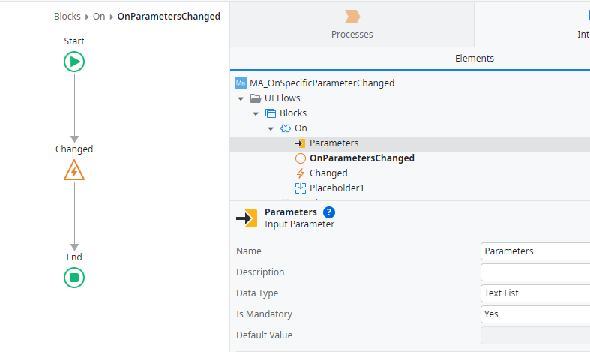This screenshot has height=352, width=590.
Task: Collapse the UI Flows folder
Action: click(x=241, y=98)
